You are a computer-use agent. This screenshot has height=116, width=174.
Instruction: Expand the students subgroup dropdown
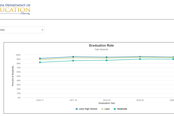point(22,30)
